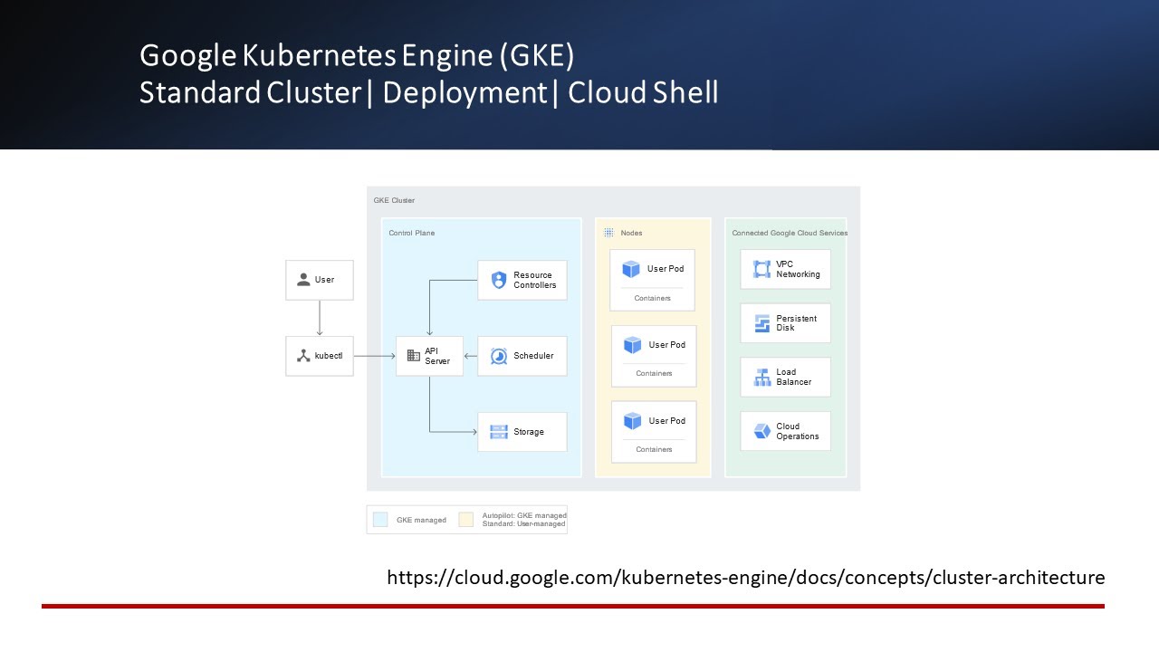Click the "Nodes" heading text

point(631,233)
